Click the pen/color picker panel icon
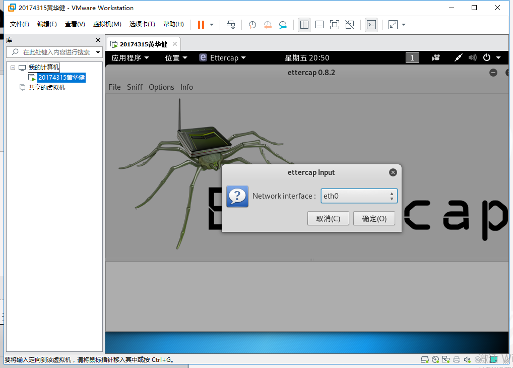The width and height of the screenshot is (513, 368). point(458,58)
